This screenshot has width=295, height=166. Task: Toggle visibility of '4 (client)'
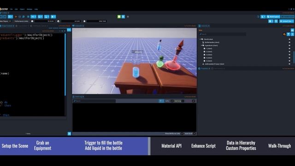tap(289, 58)
